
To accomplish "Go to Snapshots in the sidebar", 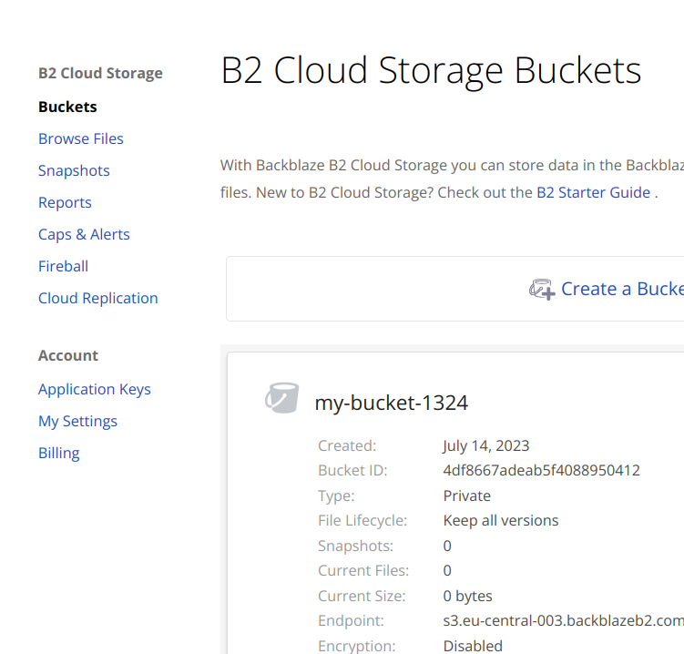I will pos(74,170).
